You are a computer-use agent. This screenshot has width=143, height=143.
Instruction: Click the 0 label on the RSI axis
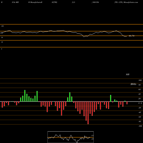coord(1,49)
